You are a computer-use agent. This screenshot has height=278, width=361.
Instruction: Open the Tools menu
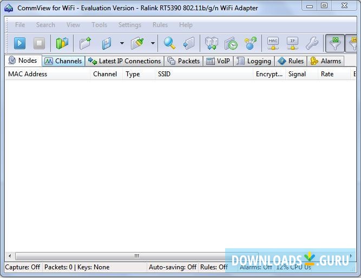pos(100,25)
